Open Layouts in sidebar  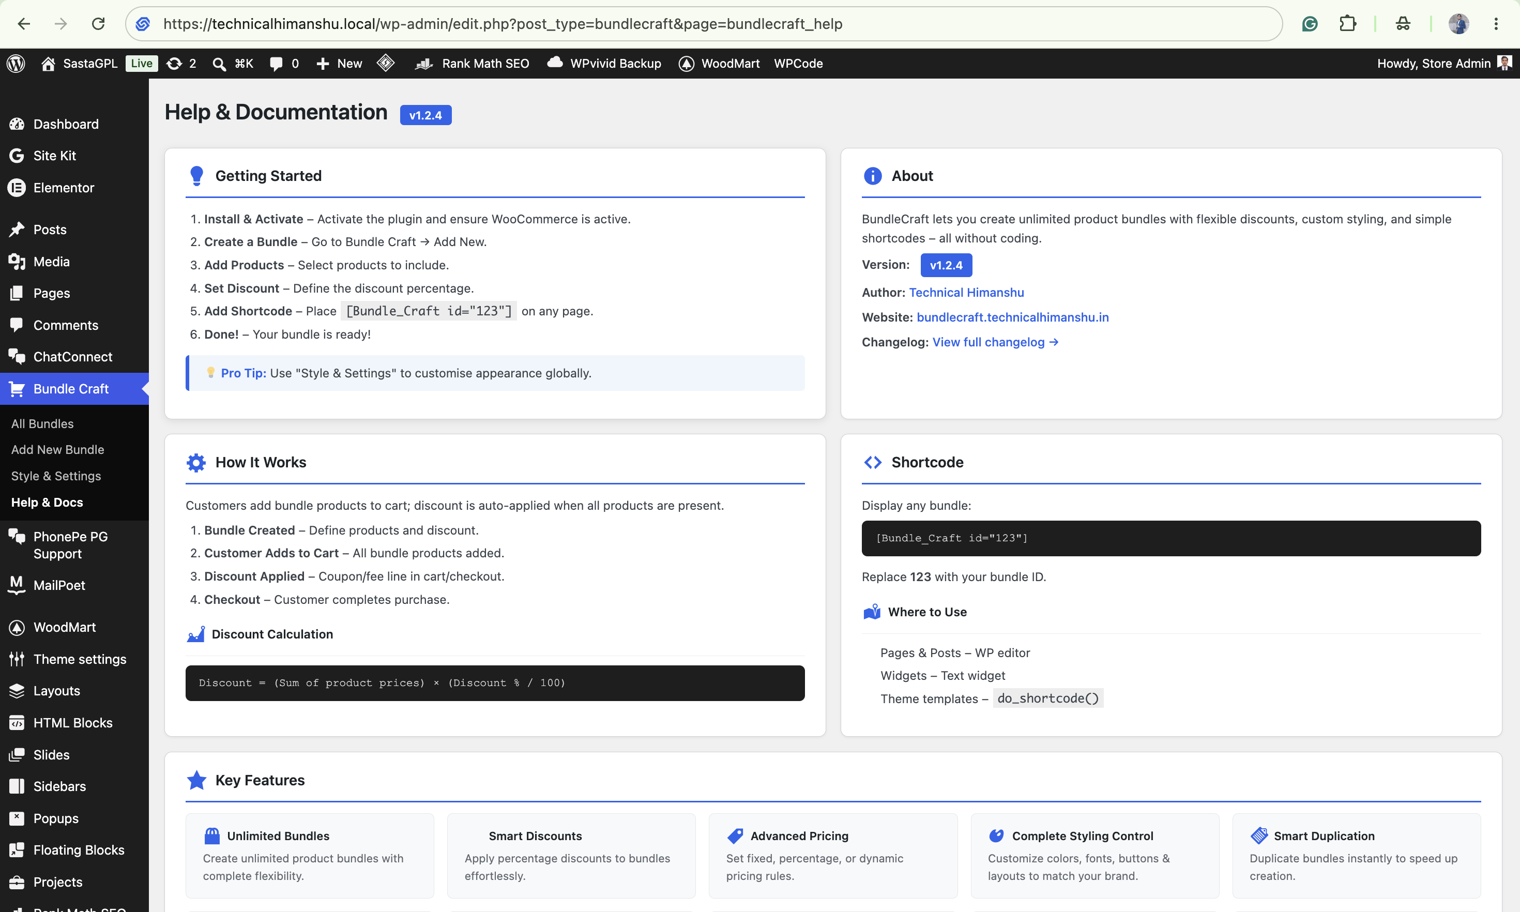[x=74, y=691]
